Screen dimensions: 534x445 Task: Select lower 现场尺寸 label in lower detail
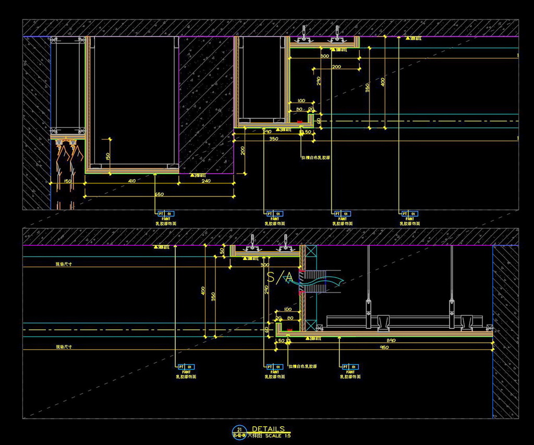click(64, 347)
